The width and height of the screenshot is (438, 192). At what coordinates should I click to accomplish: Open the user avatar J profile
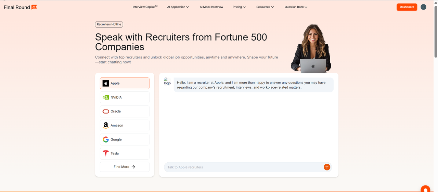(423, 7)
